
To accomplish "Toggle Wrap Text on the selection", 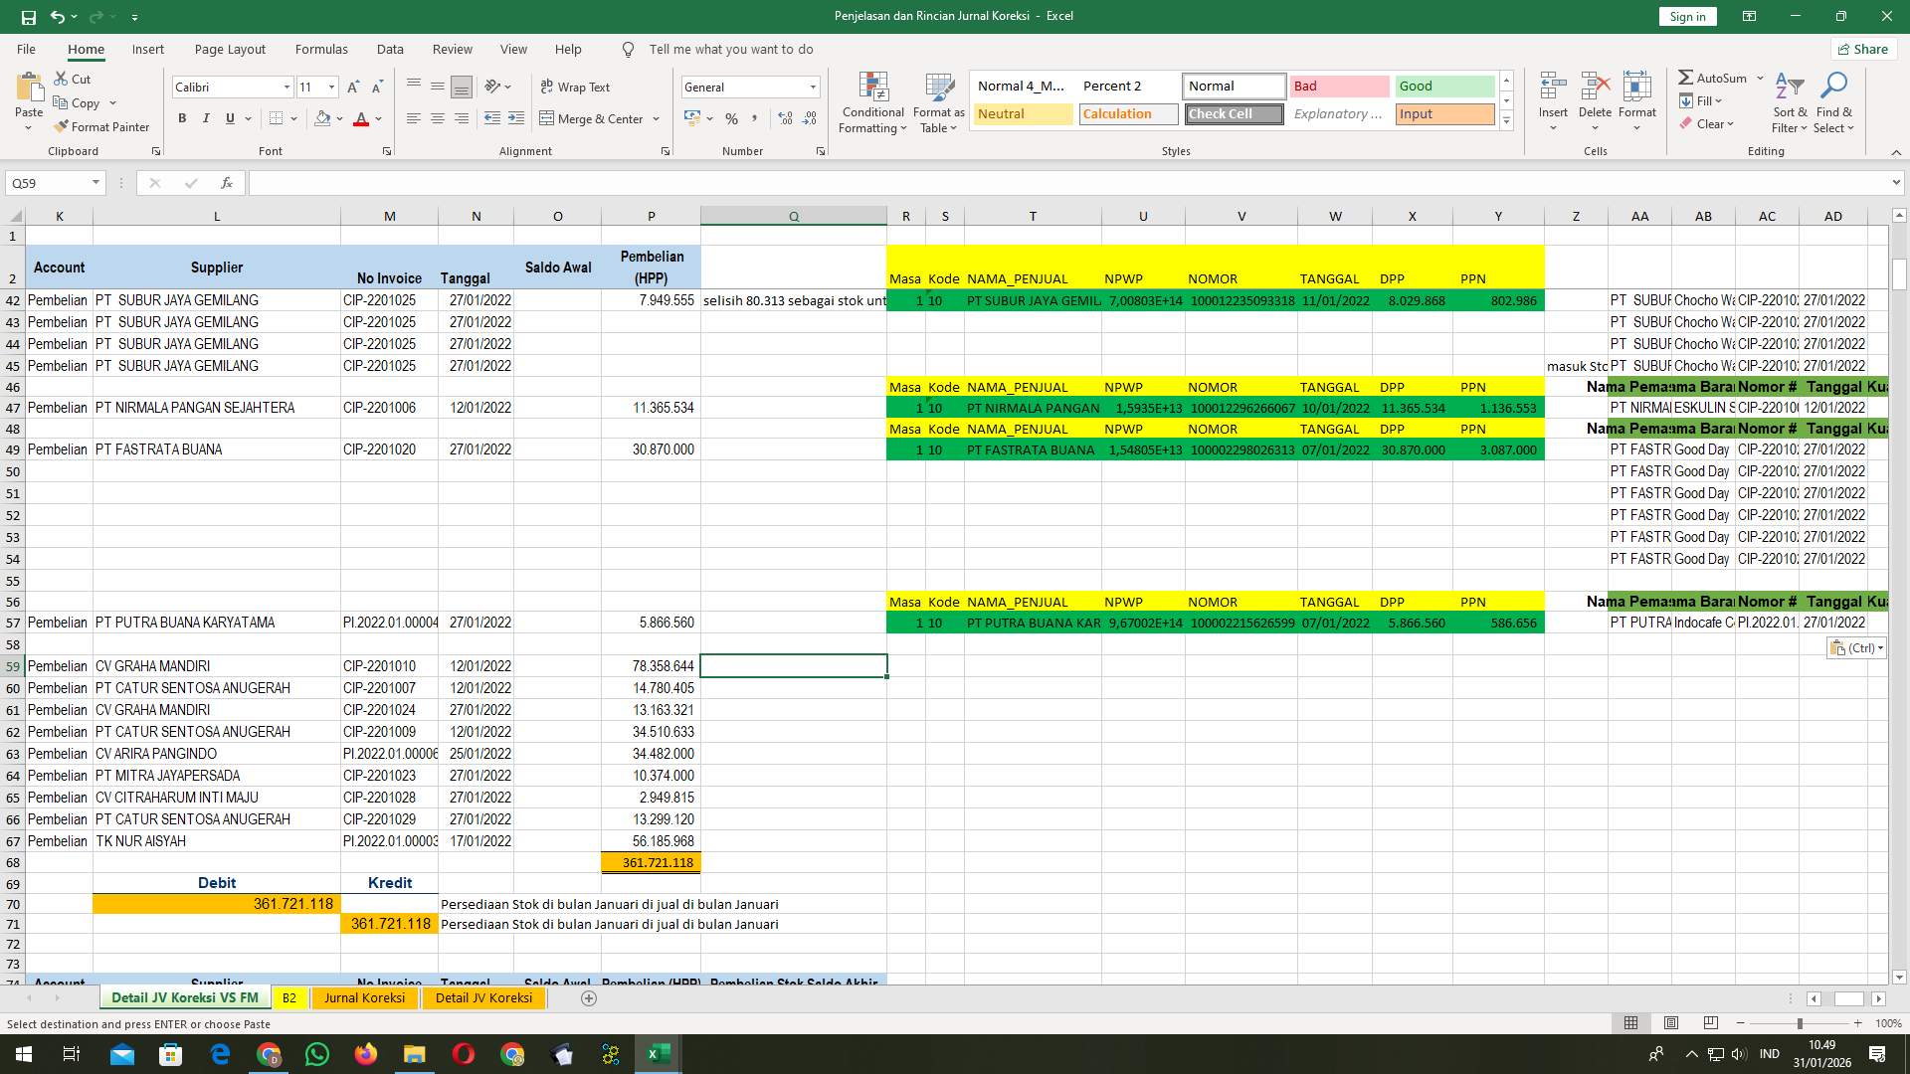I will pyautogui.click(x=576, y=87).
